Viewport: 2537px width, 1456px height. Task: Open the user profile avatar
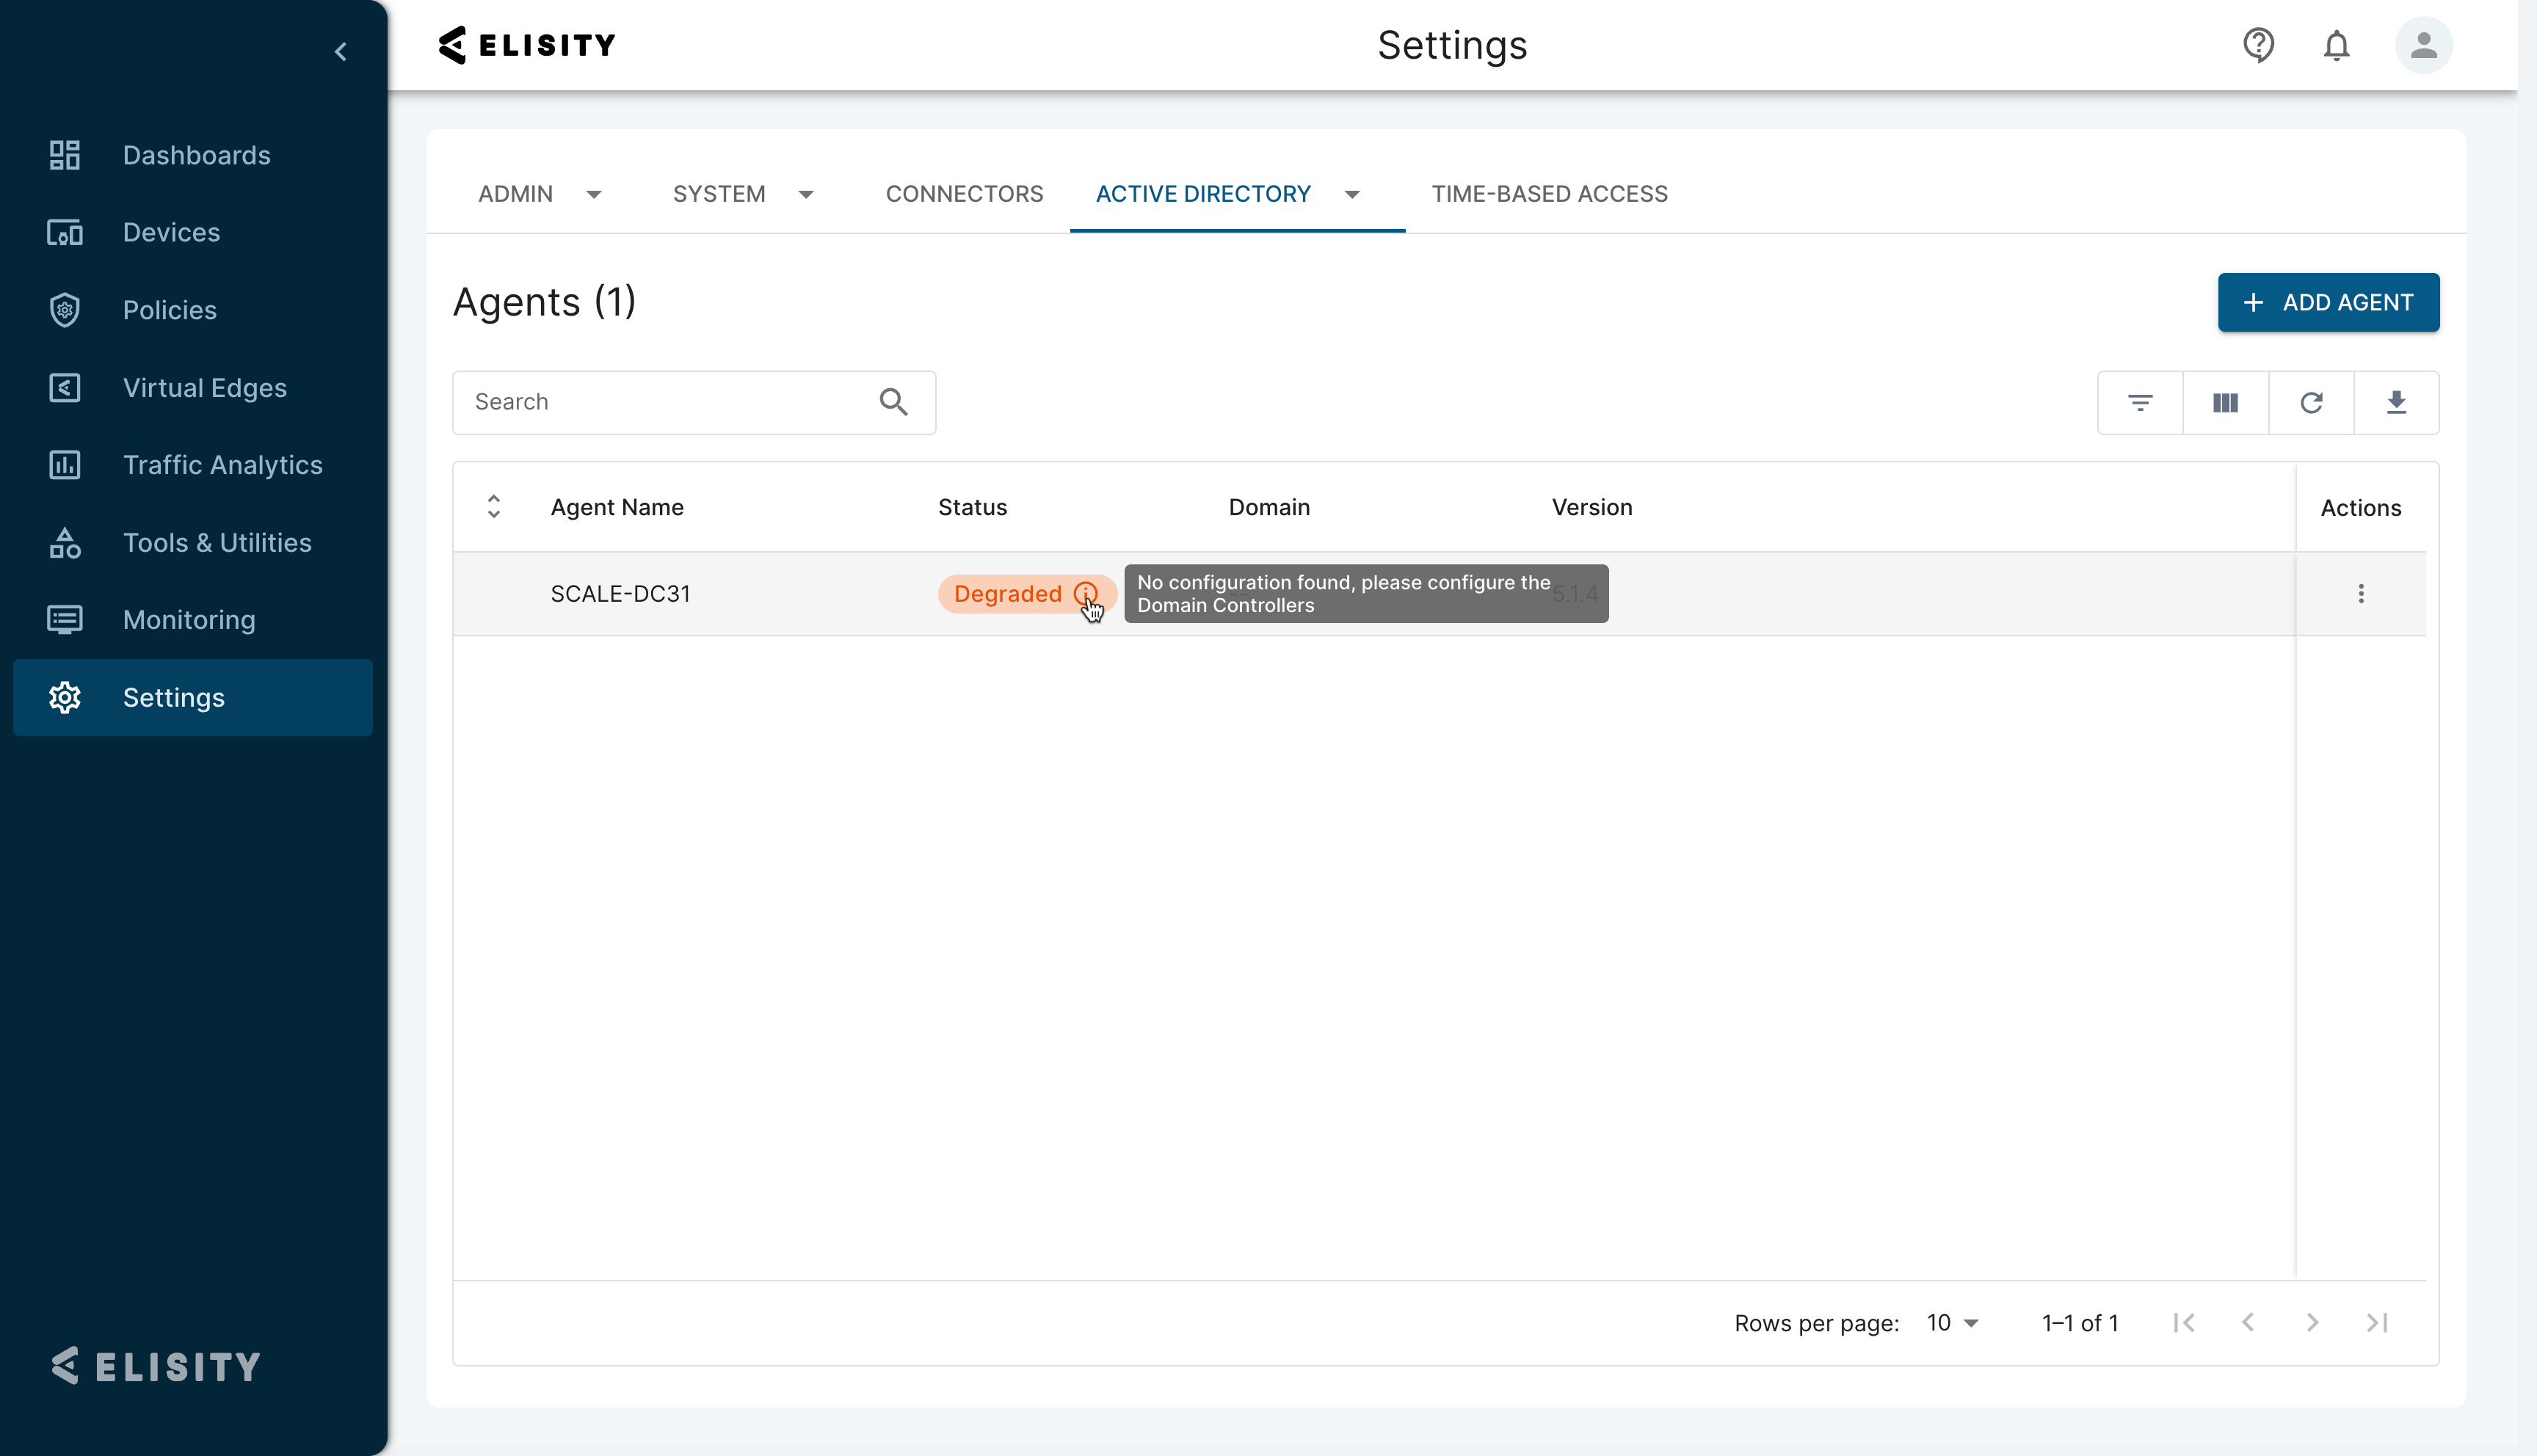pyautogui.click(x=2424, y=45)
